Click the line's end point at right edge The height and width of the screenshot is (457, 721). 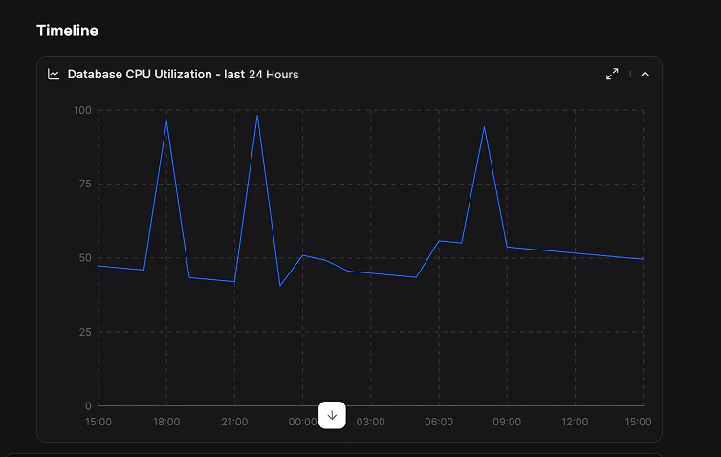643,259
